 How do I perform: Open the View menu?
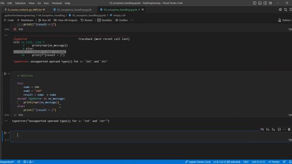[31, 3]
